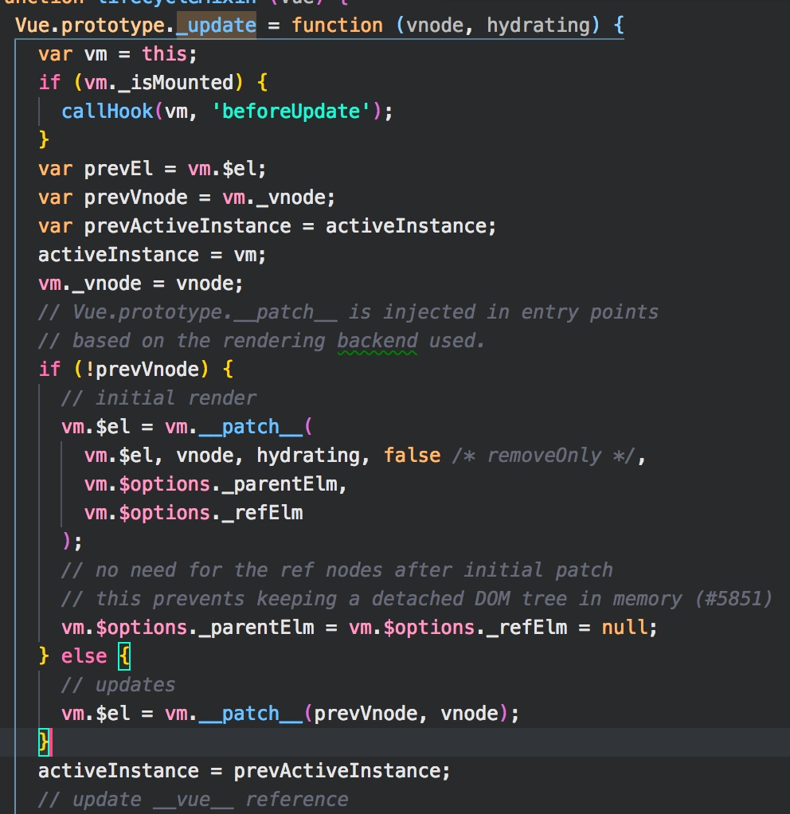The width and height of the screenshot is (790, 814).
Task: Click the null keyword in options assignment
Action: pyautogui.click(x=624, y=627)
